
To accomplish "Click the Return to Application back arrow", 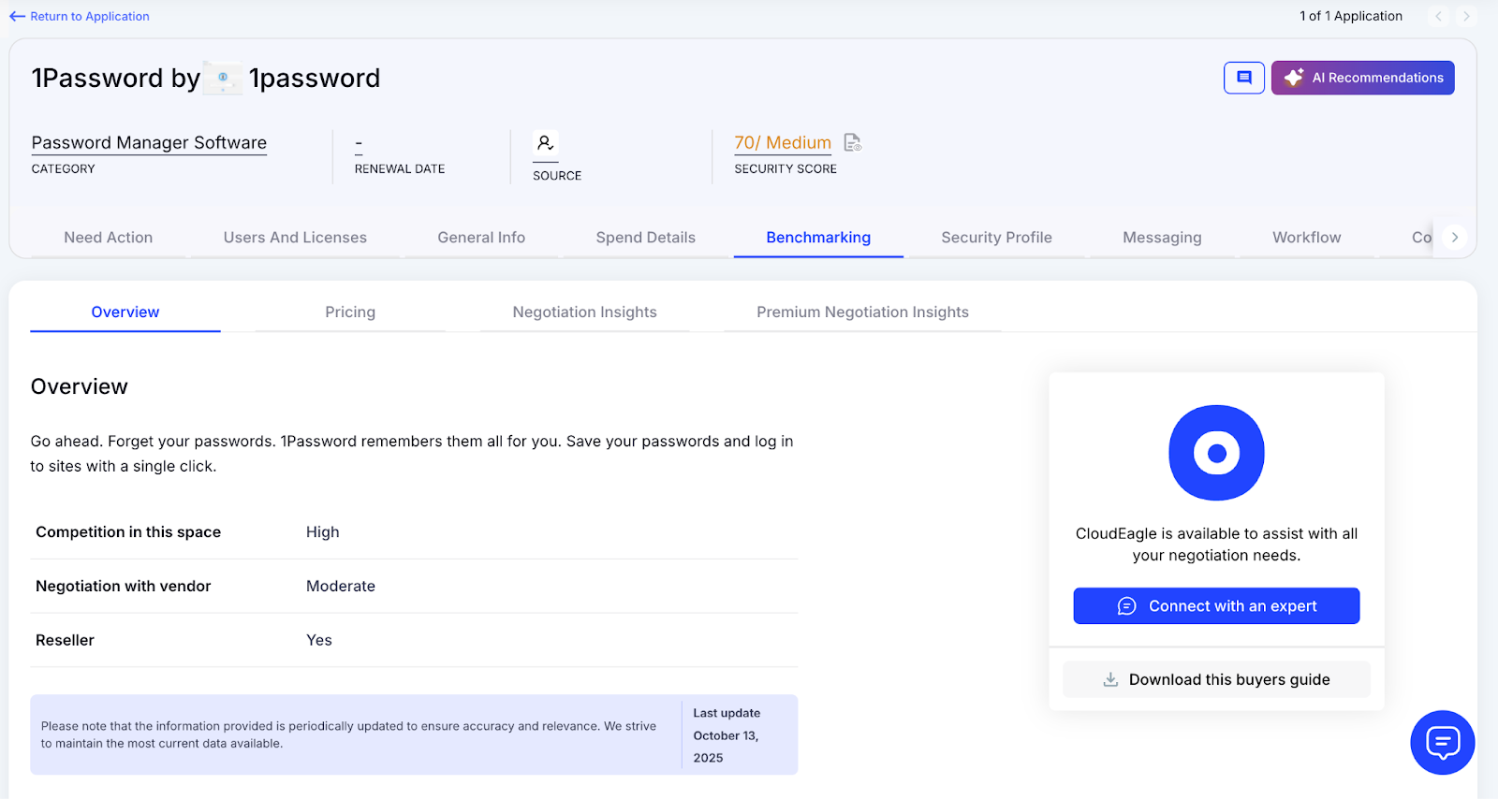I will pyautogui.click(x=17, y=16).
